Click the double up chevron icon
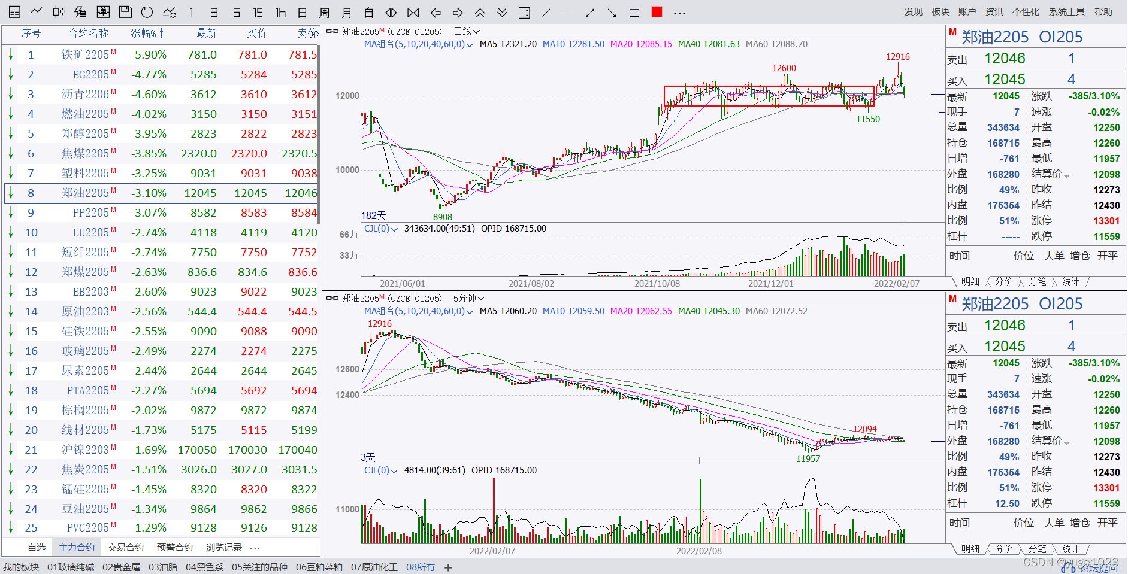This screenshot has width=1128, height=574. tap(480, 12)
